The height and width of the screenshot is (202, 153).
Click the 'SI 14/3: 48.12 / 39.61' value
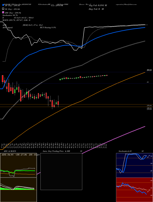pos(24,18)
